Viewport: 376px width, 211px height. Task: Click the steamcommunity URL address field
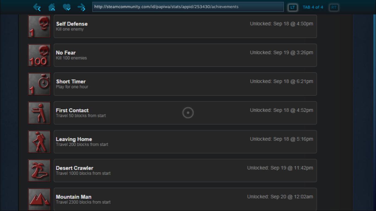(x=188, y=7)
